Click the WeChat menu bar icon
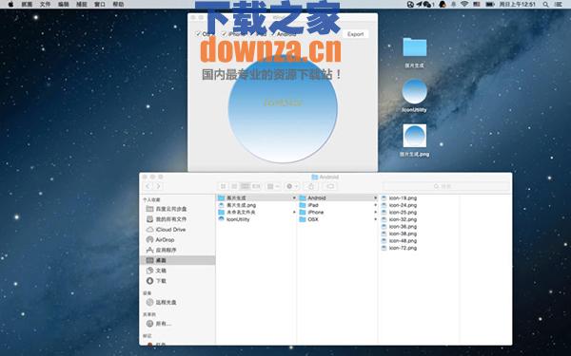The width and height of the screenshot is (571, 356). 428,5
